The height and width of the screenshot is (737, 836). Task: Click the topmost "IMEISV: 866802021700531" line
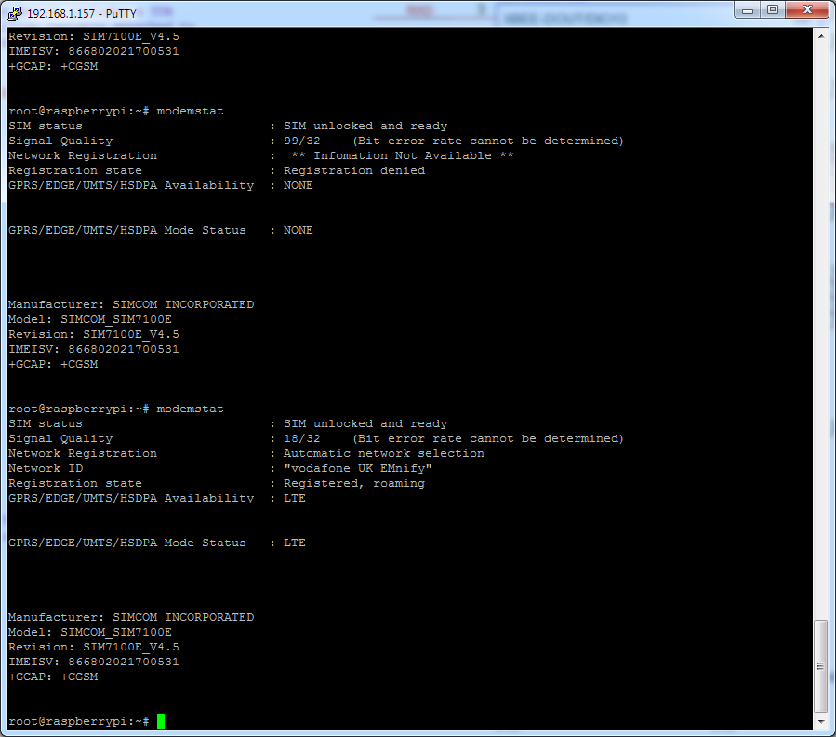tap(94, 51)
